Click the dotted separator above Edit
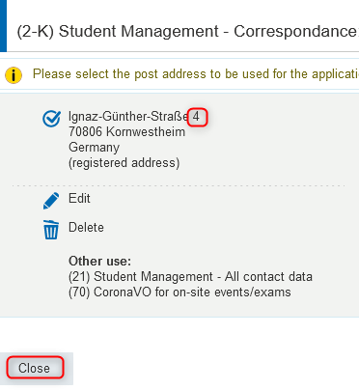Viewport: 359px width, 390px height. 179,185
